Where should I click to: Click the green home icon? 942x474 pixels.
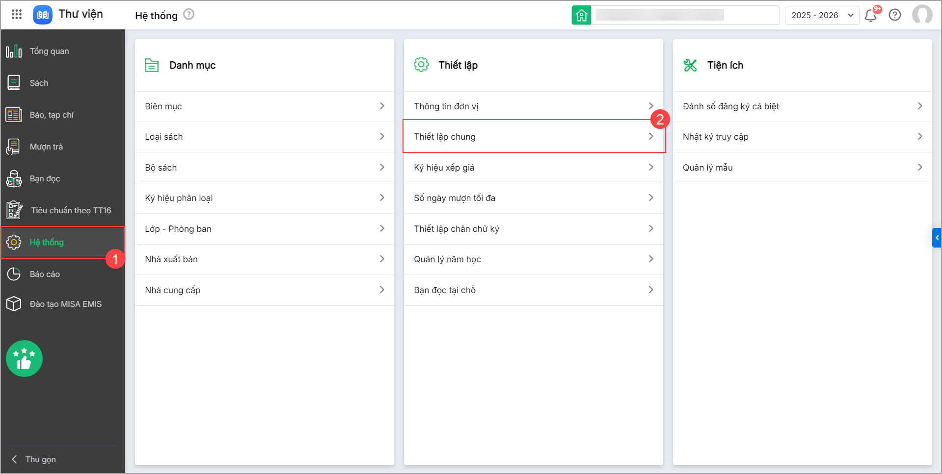(581, 15)
